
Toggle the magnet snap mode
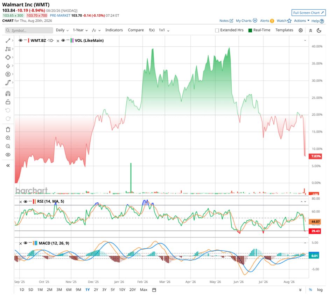8,94
